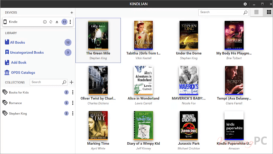
Task: Open Kindle device options menu
Action: 70,22
